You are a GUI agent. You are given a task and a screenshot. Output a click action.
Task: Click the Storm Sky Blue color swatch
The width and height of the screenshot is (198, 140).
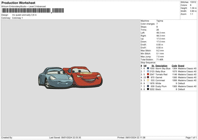coord(148,68)
